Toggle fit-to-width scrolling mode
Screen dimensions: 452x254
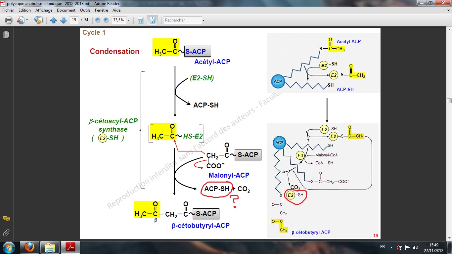coord(140,20)
